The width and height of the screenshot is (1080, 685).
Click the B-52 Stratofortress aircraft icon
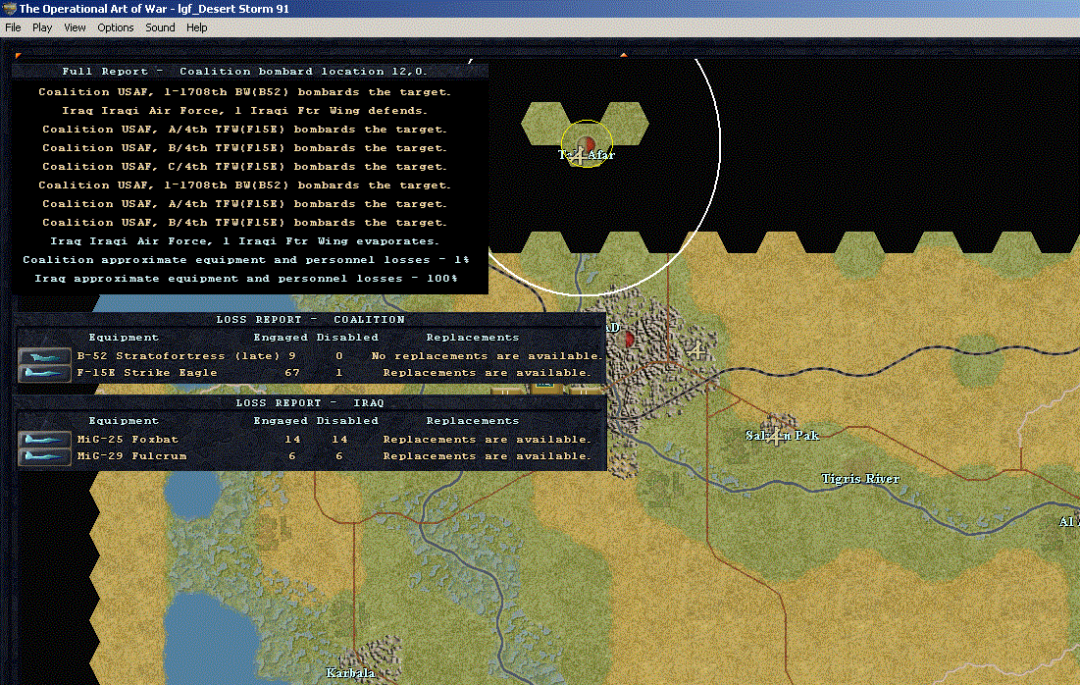tap(45, 356)
